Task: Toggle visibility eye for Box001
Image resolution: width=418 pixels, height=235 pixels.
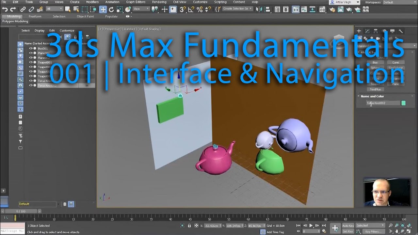Action: tap(31, 48)
